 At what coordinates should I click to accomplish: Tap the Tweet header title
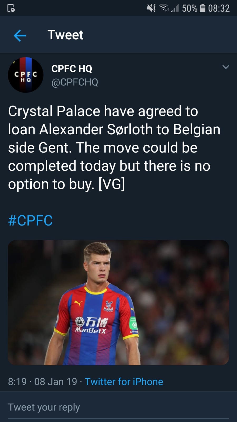click(x=65, y=35)
